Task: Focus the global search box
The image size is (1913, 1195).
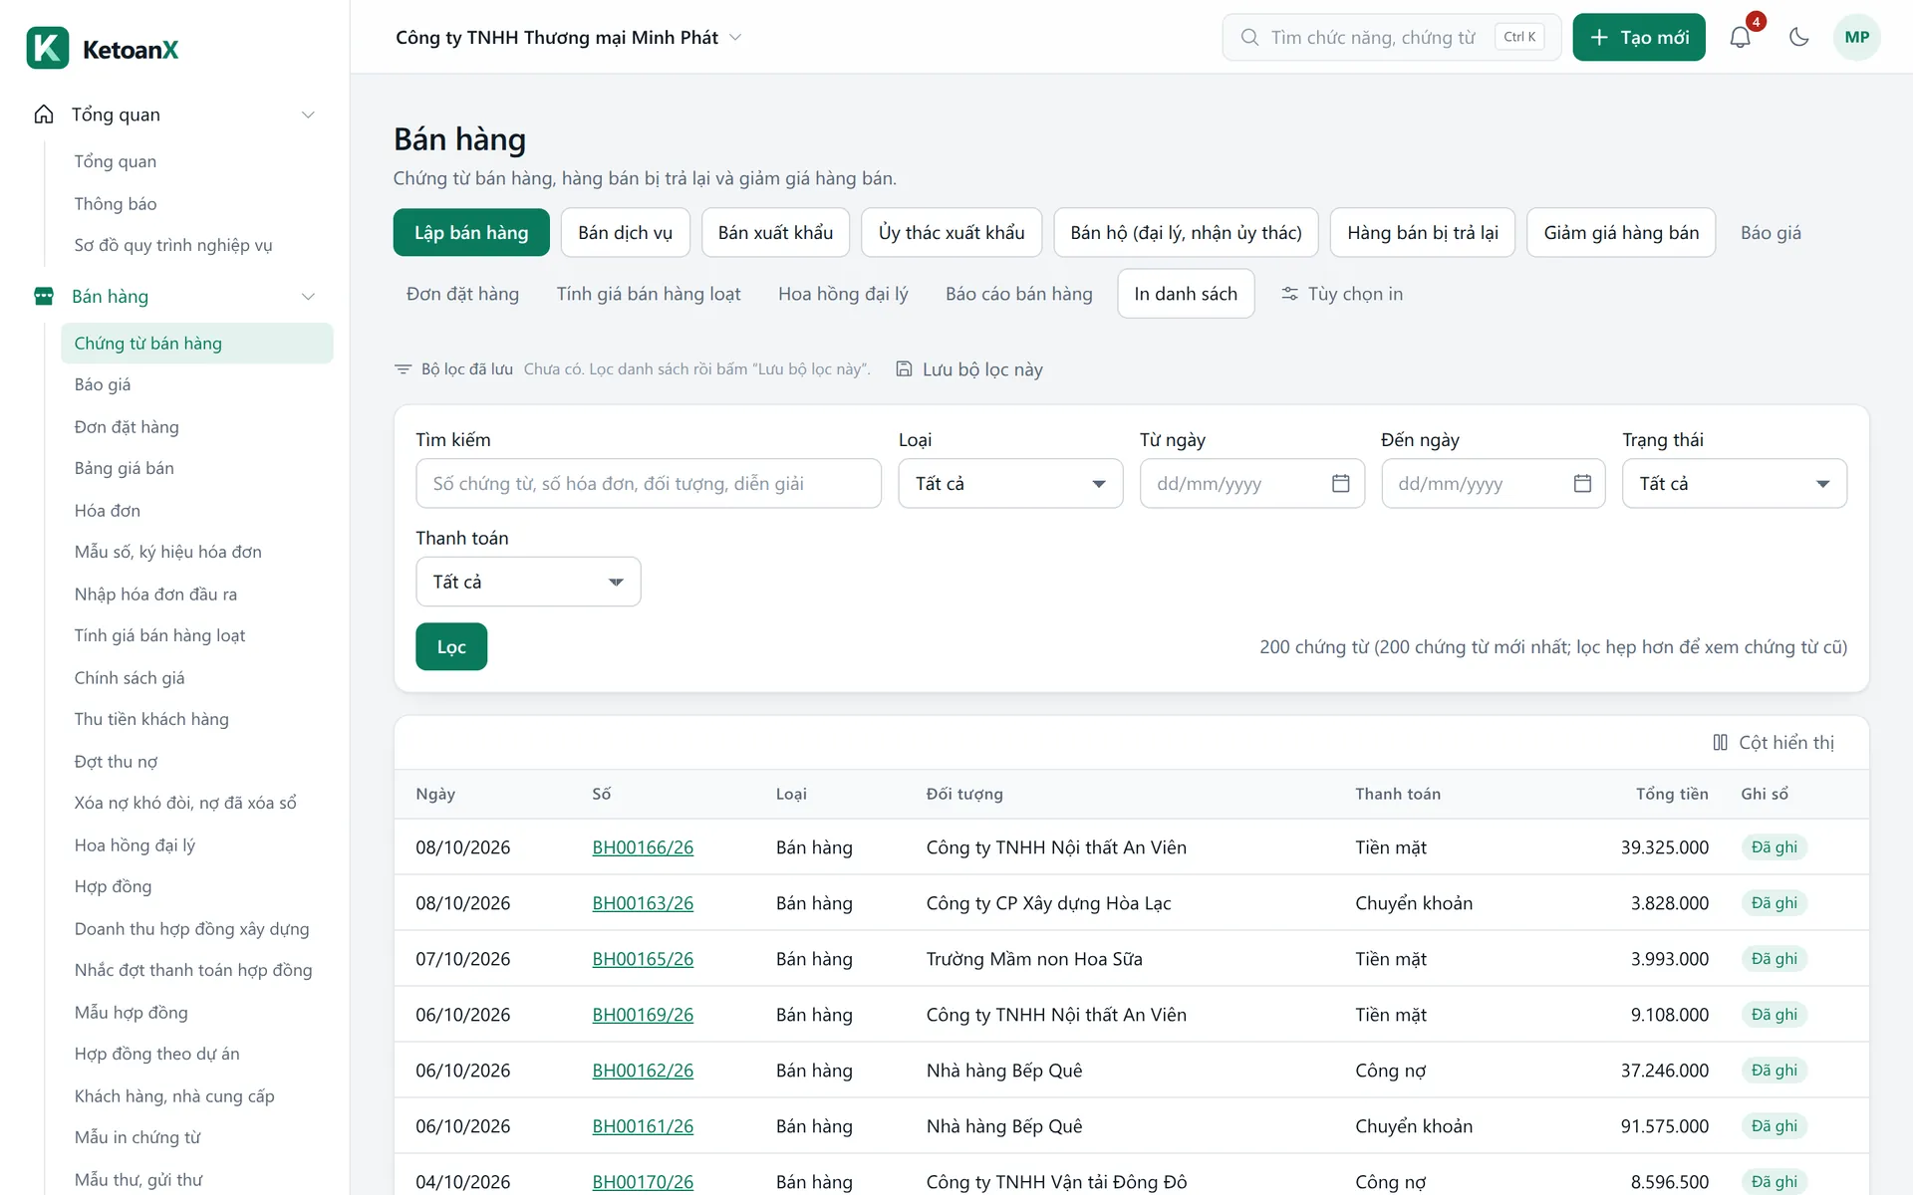Action: click(1392, 37)
